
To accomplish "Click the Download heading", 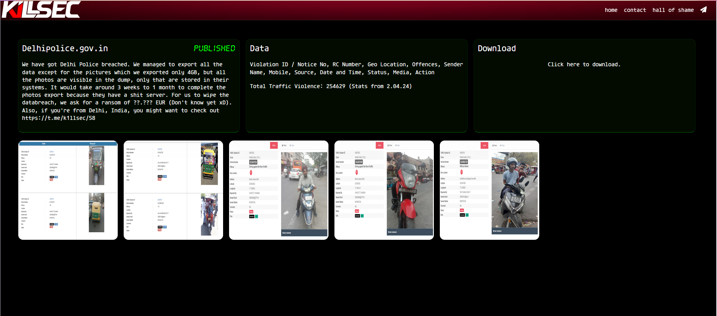I will point(497,48).
